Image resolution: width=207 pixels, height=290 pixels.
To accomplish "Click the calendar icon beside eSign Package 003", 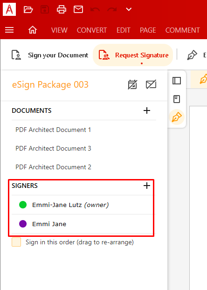I will pyautogui.click(x=132, y=85).
